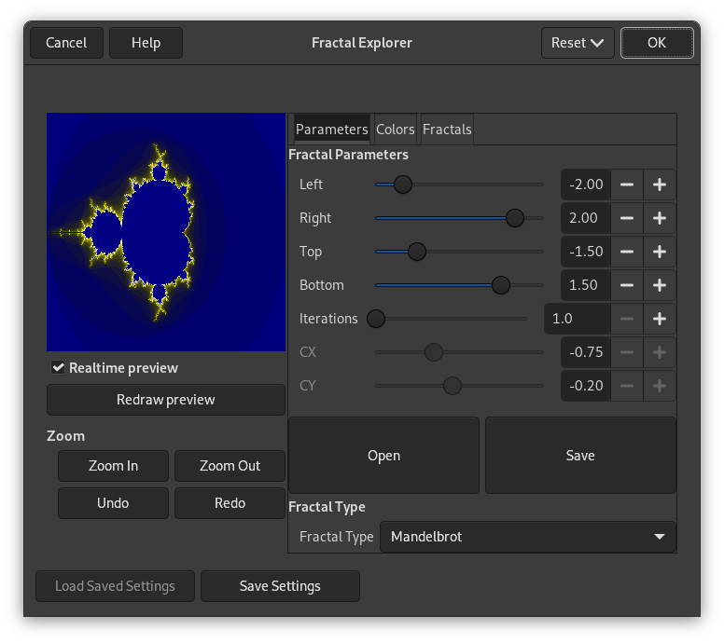Open the Reset dropdown menu
Image resolution: width=724 pixels, height=643 pixels.
coord(578,43)
